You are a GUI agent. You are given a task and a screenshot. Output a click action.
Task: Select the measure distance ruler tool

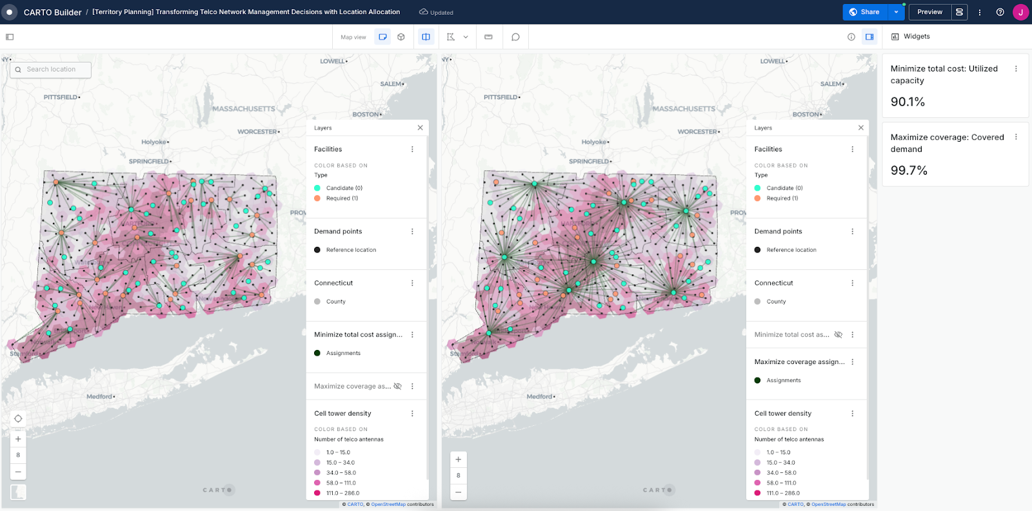coord(488,37)
